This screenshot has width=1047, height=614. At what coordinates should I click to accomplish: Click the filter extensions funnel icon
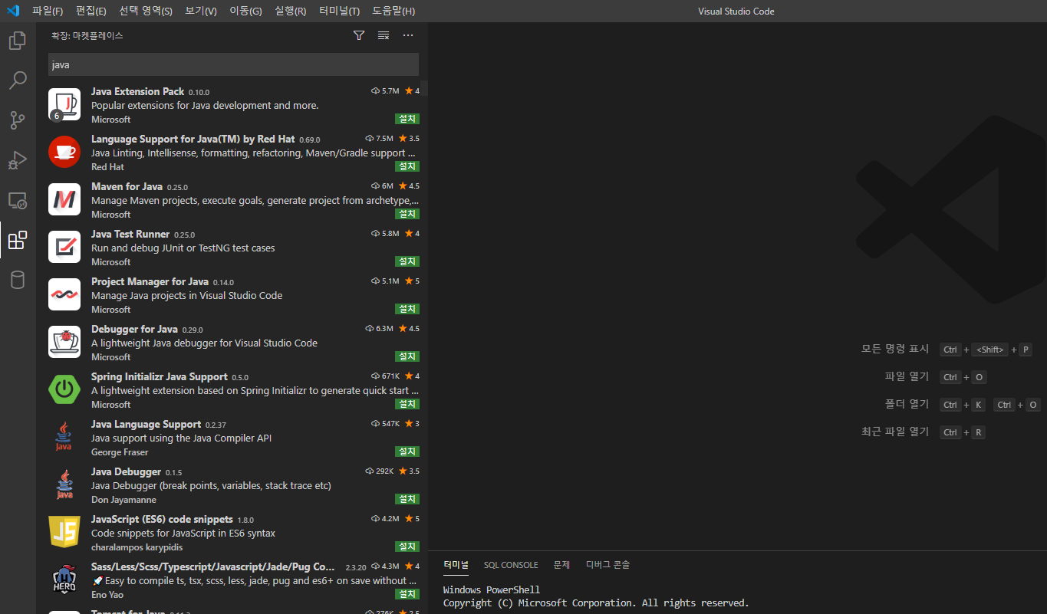pos(359,35)
